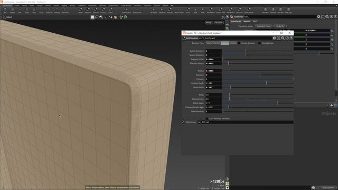Click the Seam Width value field
The image size is (338, 190).
coord(213,87)
